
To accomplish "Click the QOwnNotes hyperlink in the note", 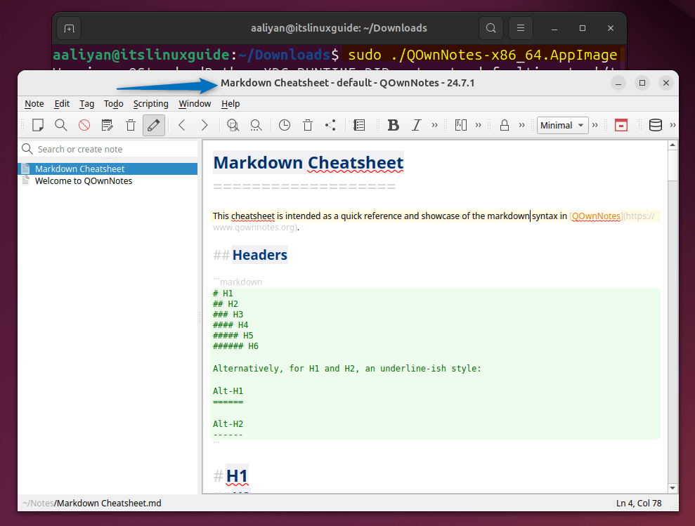I will coord(596,216).
